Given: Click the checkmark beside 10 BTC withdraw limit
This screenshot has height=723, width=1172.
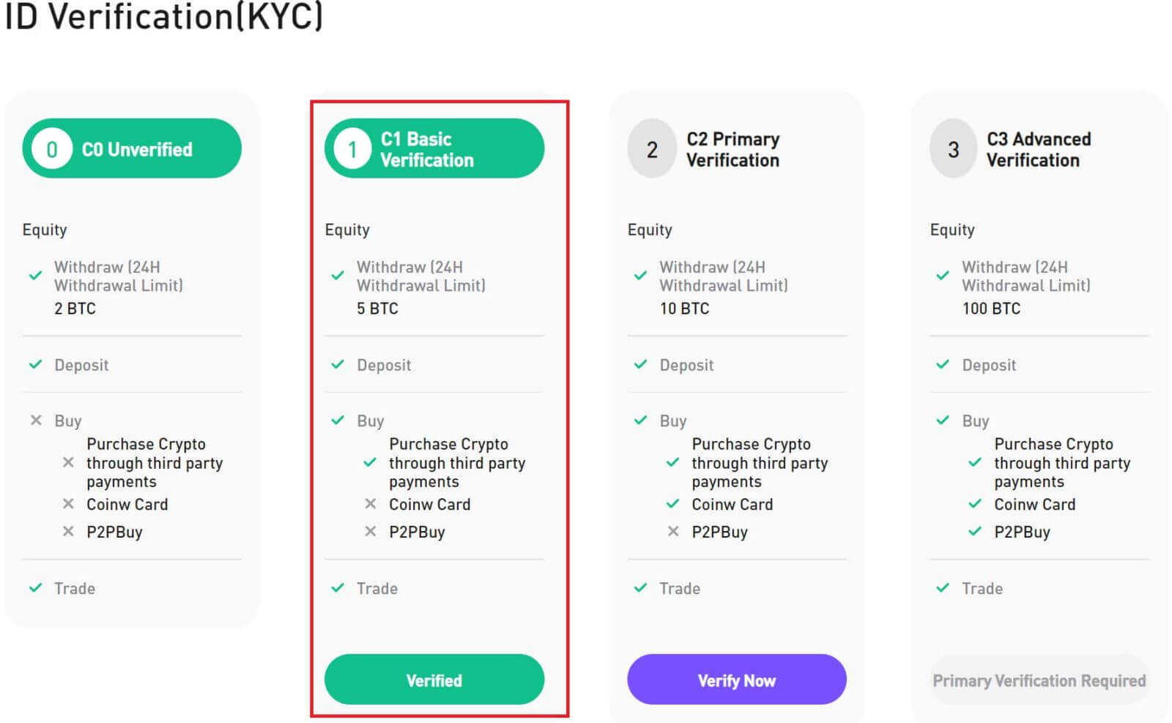Looking at the screenshot, I should 640,276.
